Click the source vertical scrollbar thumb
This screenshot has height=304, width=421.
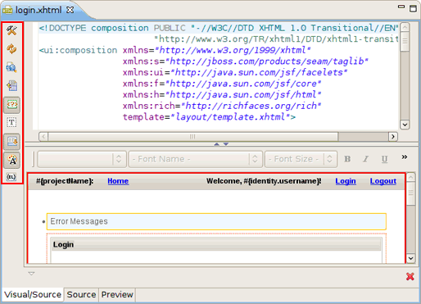(405, 41)
